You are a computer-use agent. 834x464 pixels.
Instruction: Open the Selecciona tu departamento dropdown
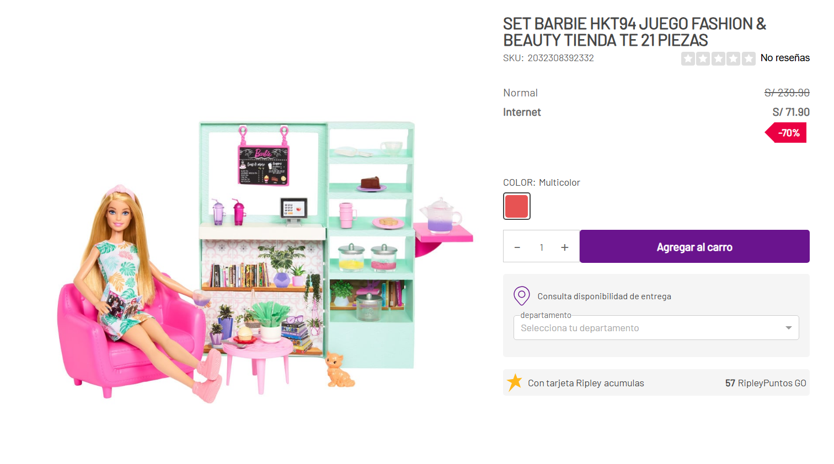tap(656, 328)
